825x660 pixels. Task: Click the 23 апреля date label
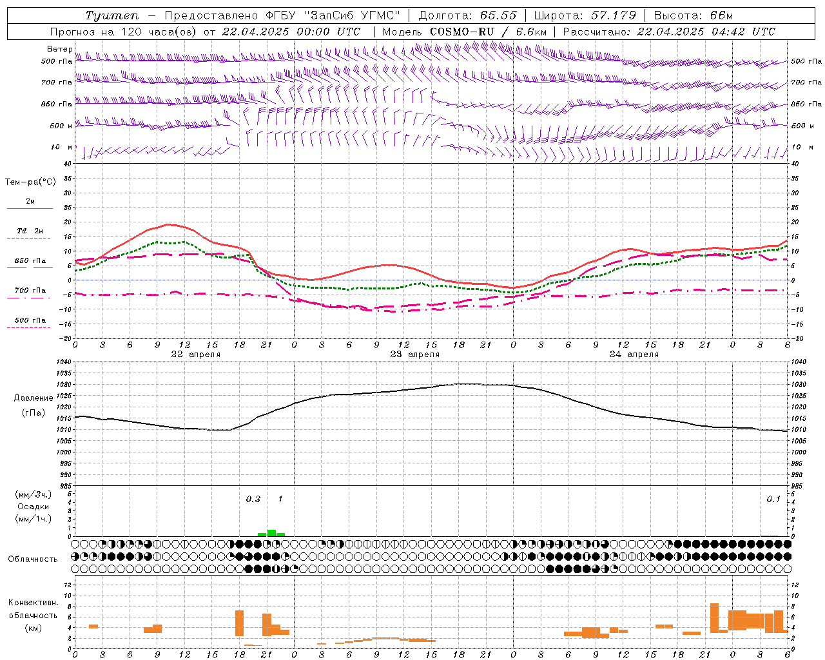(414, 354)
